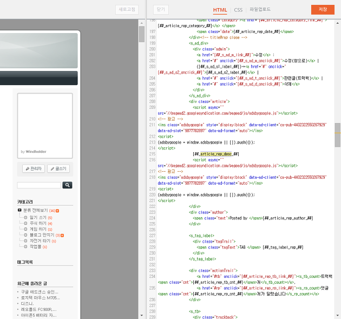Screen dimensions: 341x319
Task: Click line 233 div class="actionTrail"
Action: (213, 271)
